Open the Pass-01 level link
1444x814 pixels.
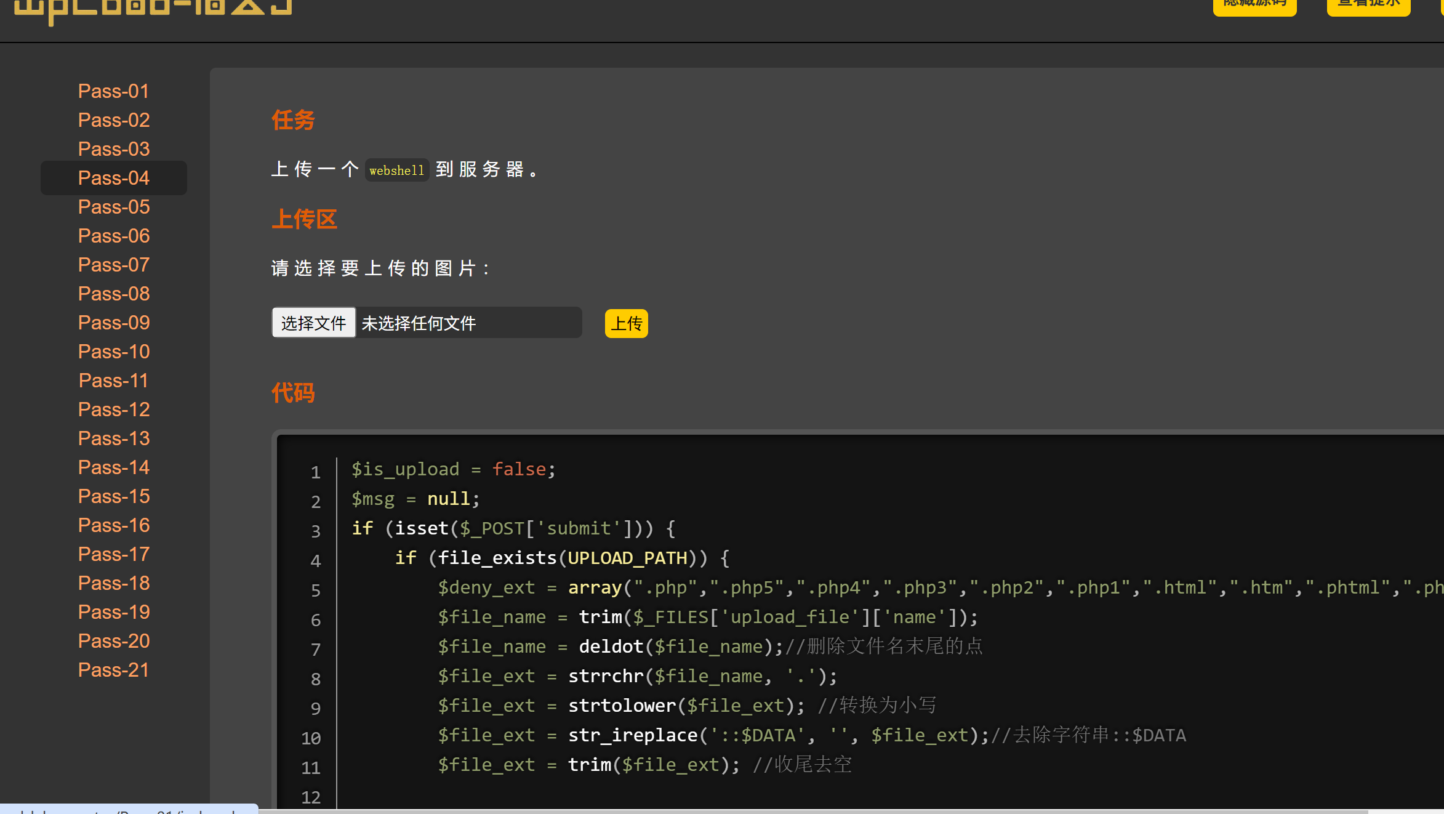tap(113, 91)
